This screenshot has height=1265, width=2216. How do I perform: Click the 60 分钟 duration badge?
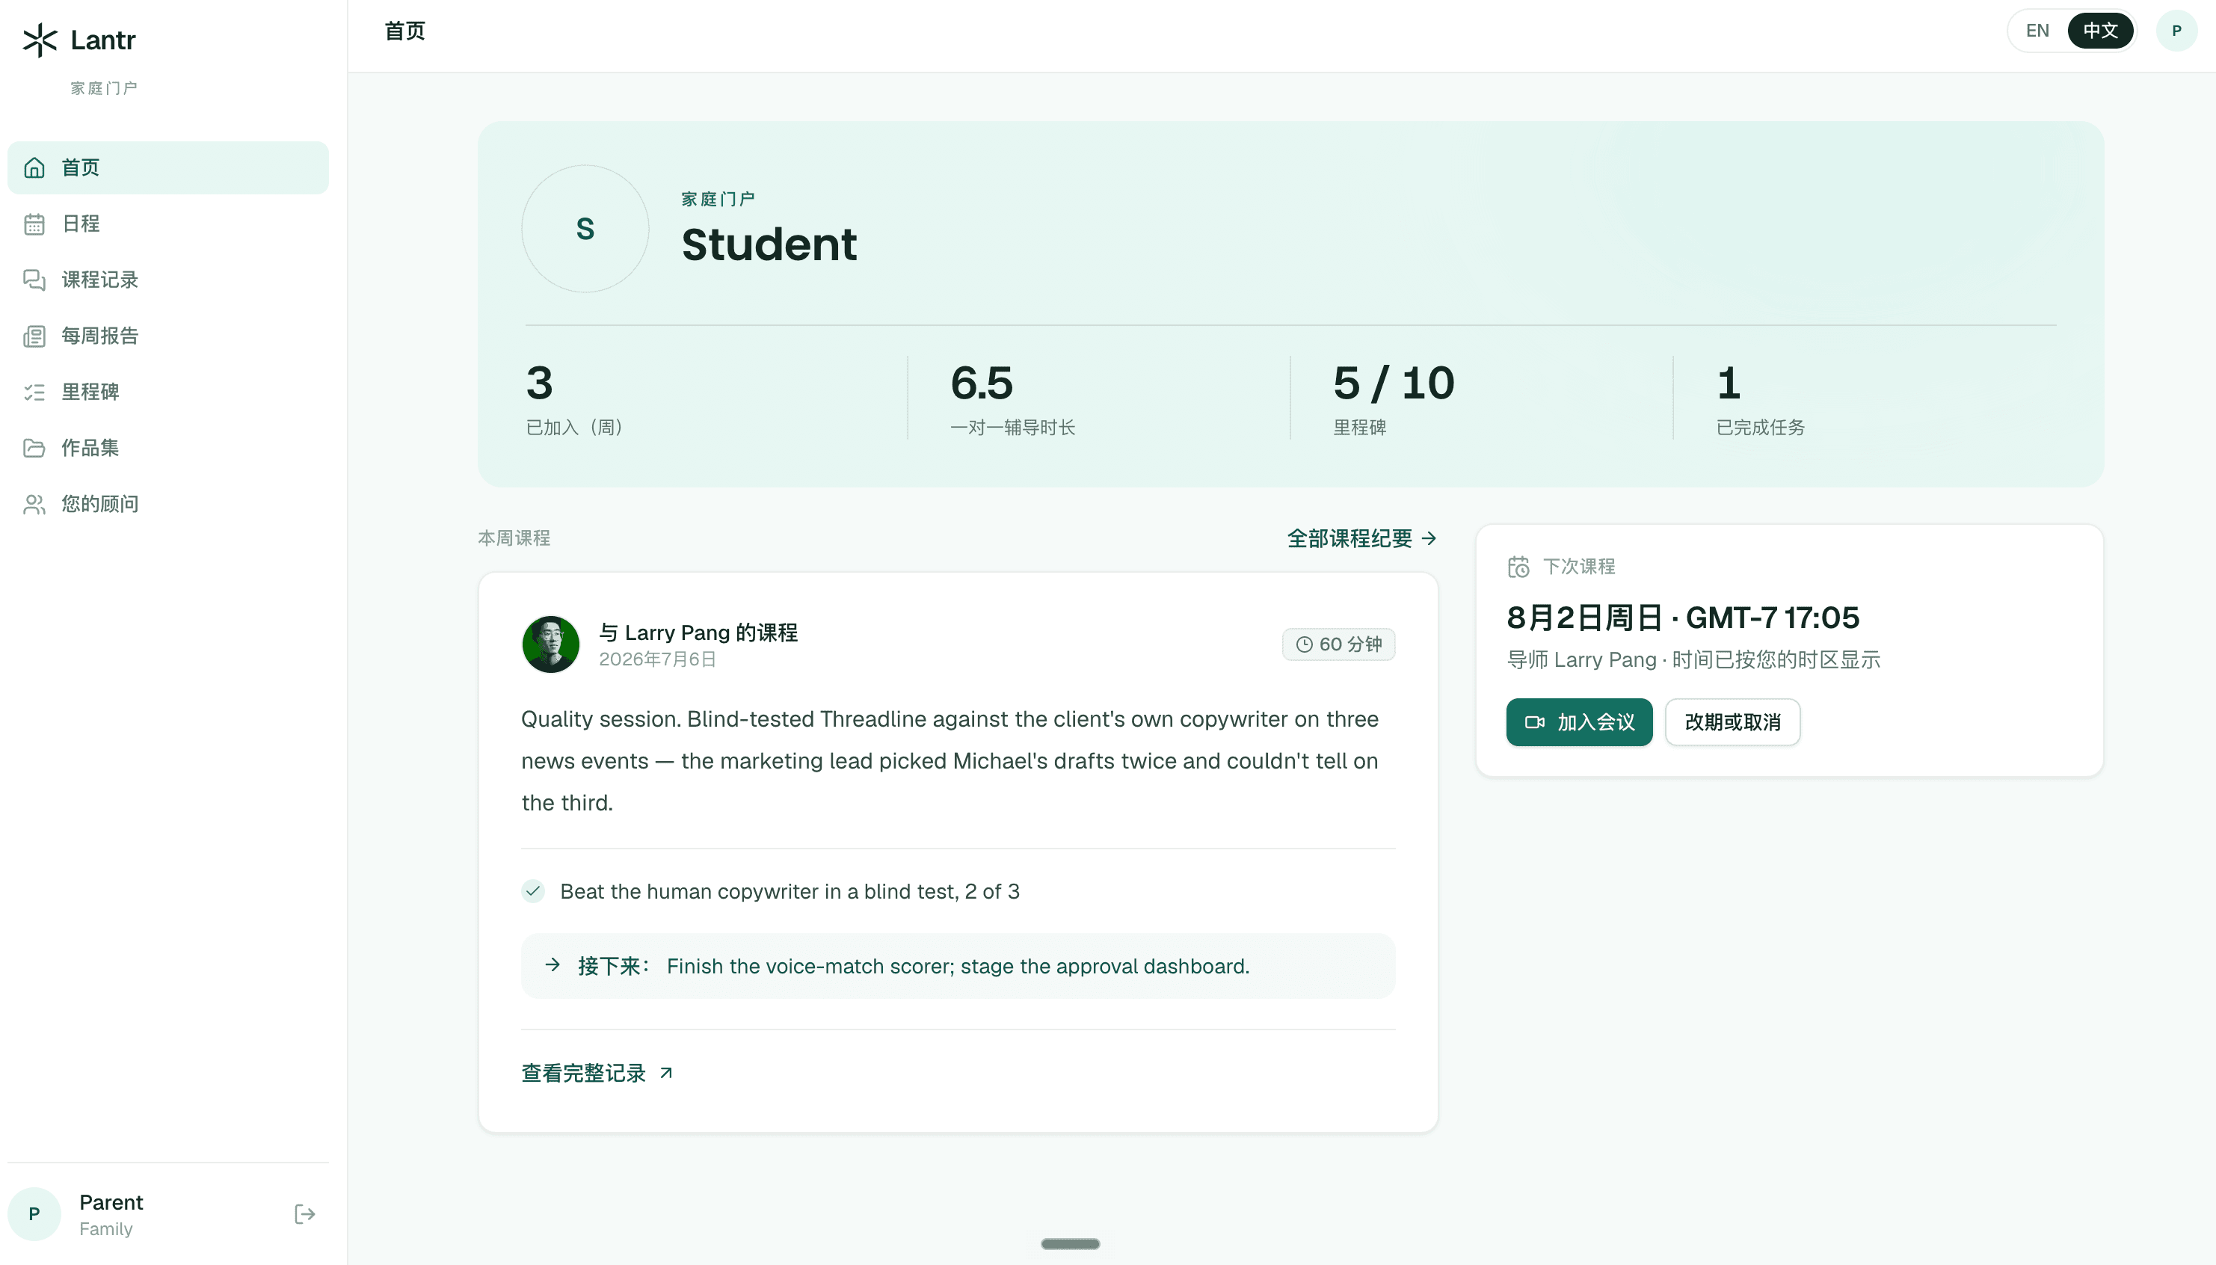click(1338, 644)
